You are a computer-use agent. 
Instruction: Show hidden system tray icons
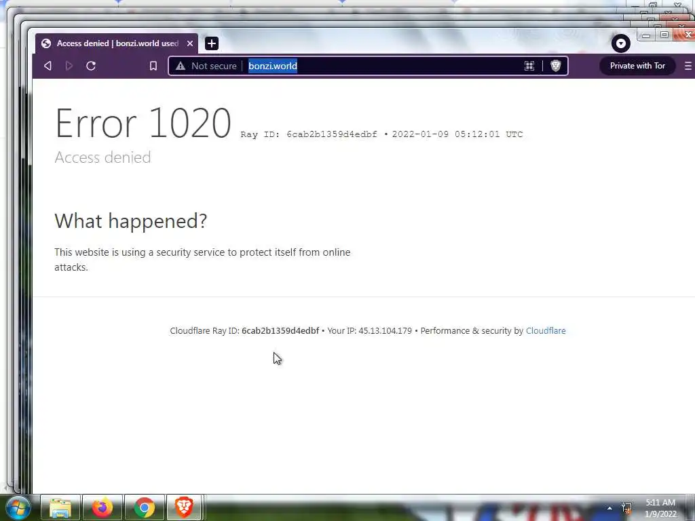609,508
